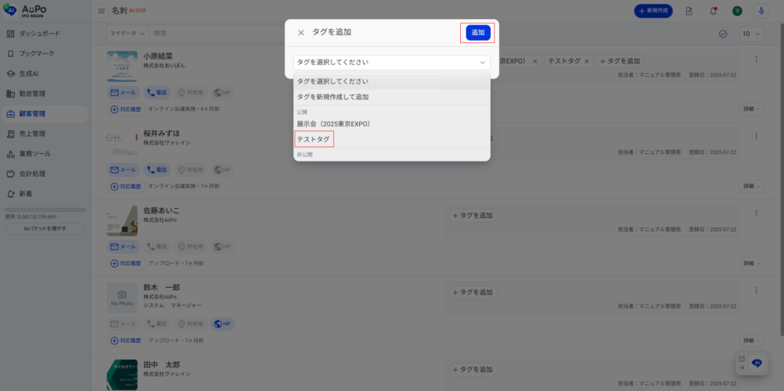Open the notification bell
Viewport: 784px width, 391px height.
pyautogui.click(x=713, y=11)
